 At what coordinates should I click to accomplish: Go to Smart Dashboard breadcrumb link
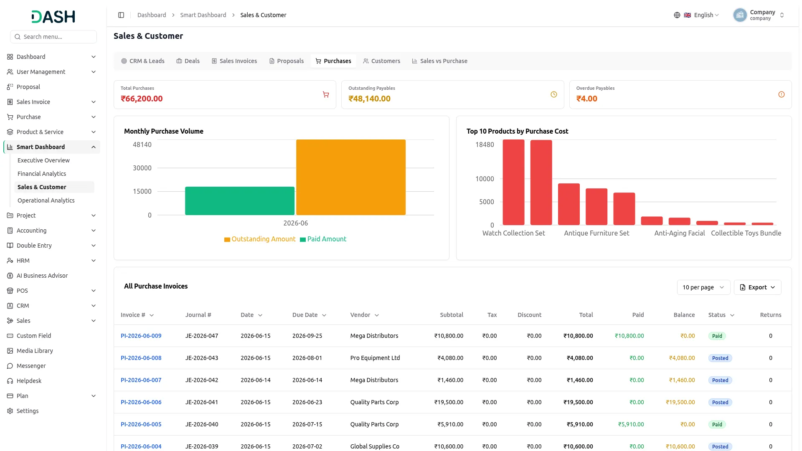tap(203, 15)
